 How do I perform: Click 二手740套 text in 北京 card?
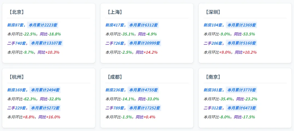coord(17,43)
